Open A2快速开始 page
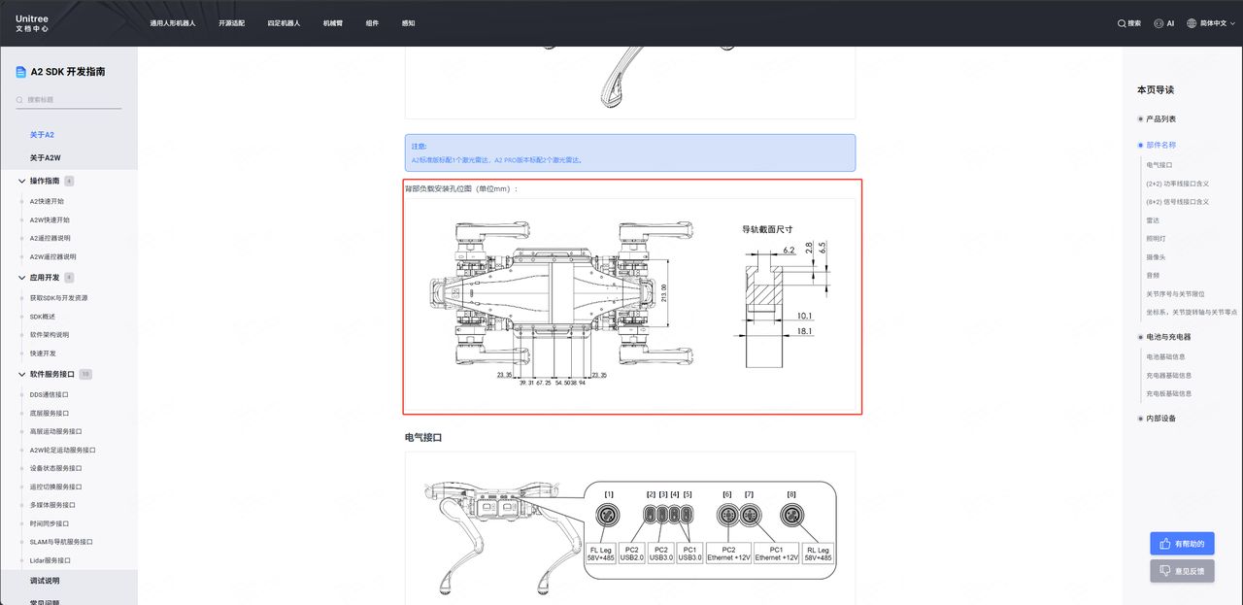The height and width of the screenshot is (605, 1243). coord(47,201)
